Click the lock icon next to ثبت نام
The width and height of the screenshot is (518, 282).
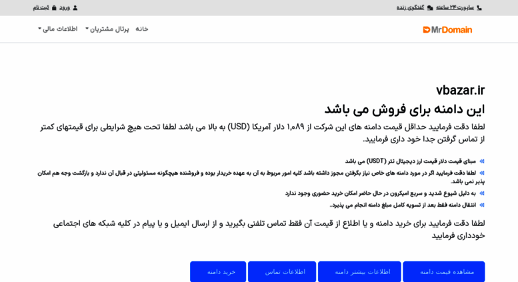click(x=54, y=7)
